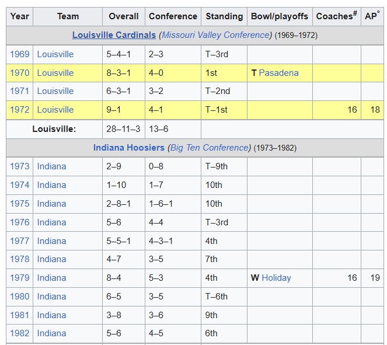Click the 1977 season year link

[x=19, y=241]
